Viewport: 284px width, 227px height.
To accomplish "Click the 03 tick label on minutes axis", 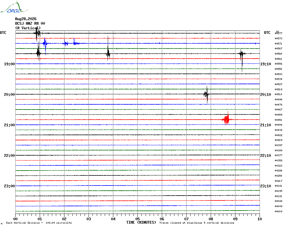I will click(89, 219).
